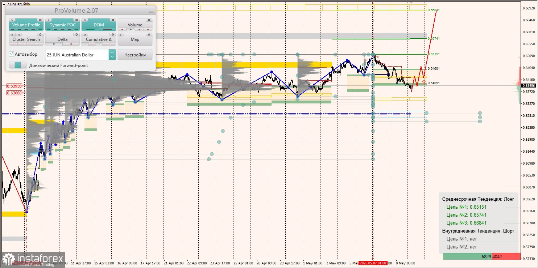The image size is (538, 268).
Task: Click the M hotkey badge on Cumulative Δ
Action: [85, 35]
